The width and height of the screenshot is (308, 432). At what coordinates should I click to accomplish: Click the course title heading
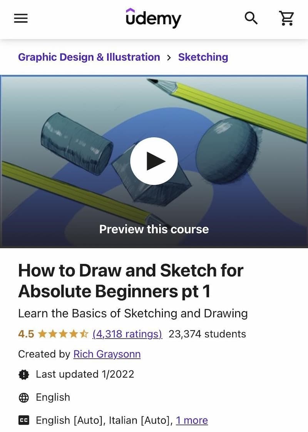coord(131,281)
